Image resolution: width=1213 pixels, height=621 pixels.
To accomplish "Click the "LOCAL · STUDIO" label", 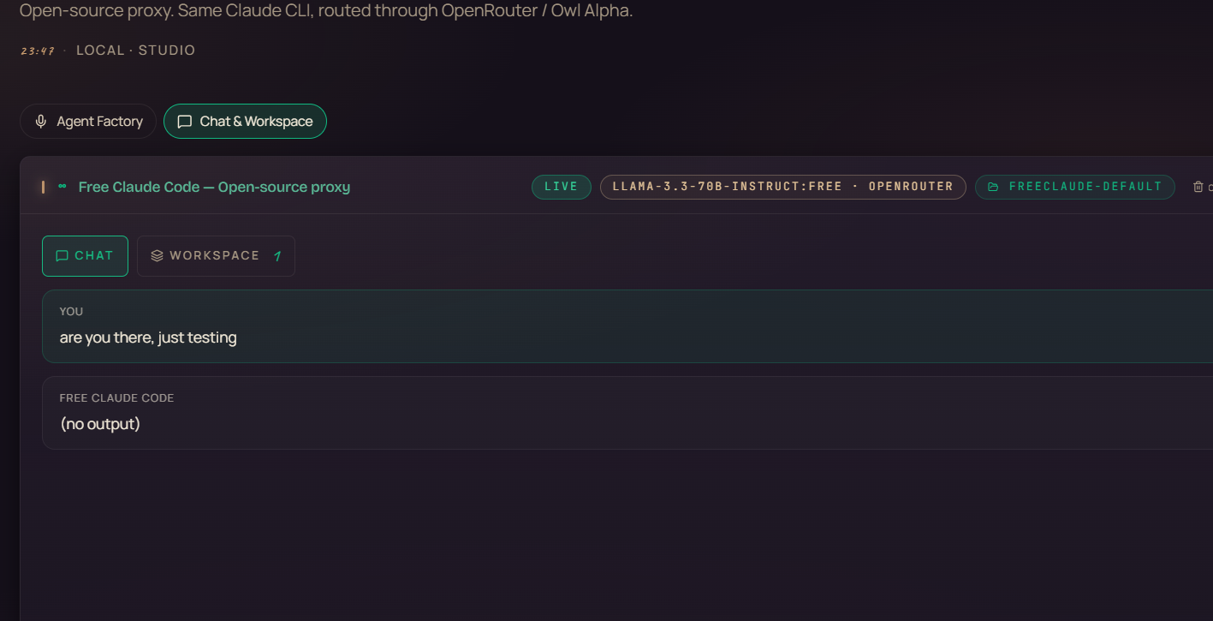I will [136, 51].
